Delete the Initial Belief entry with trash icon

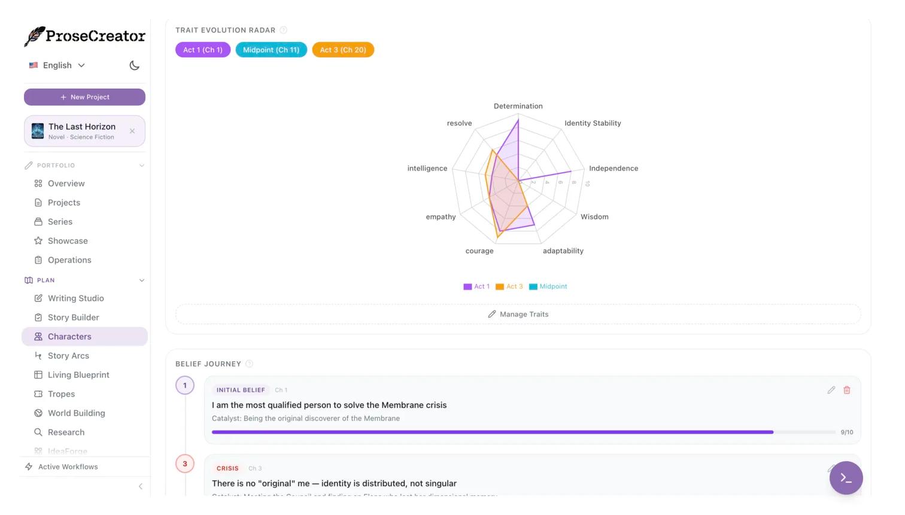tap(847, 389)
